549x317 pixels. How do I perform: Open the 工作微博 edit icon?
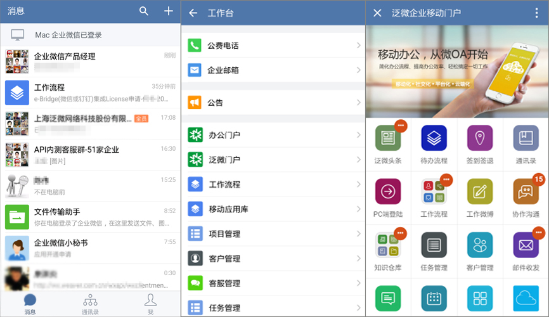[480, 191]
